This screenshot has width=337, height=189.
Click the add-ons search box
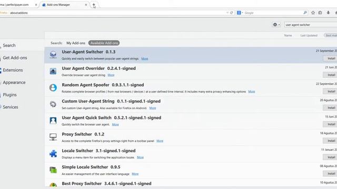coord(311,25)
